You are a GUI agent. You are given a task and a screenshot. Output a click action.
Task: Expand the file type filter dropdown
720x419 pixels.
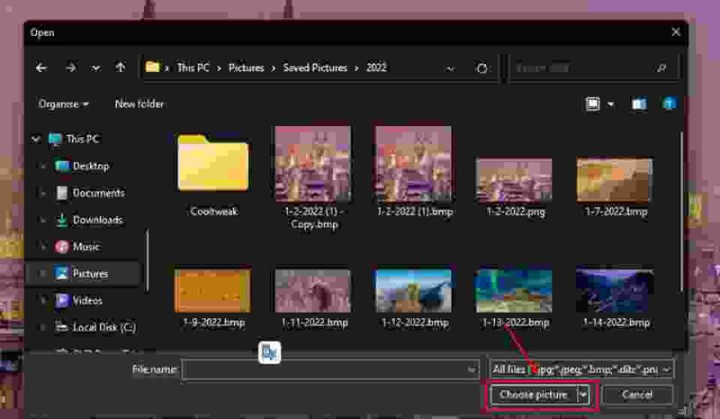click(x=666, y=369)
